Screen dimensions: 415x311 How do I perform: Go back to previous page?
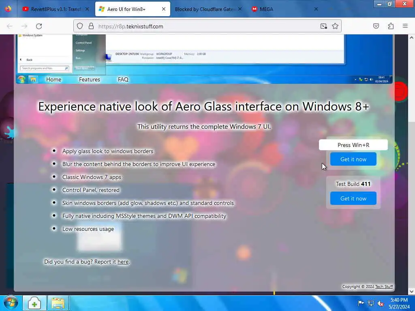10,26
